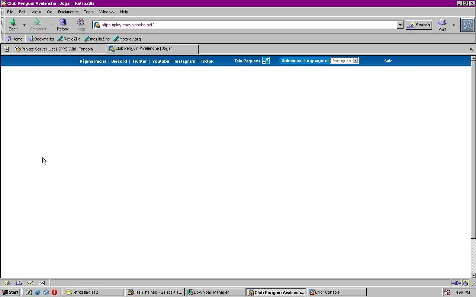Switch to retrozilla-tls12 folder taskbar window

point(94,292)
